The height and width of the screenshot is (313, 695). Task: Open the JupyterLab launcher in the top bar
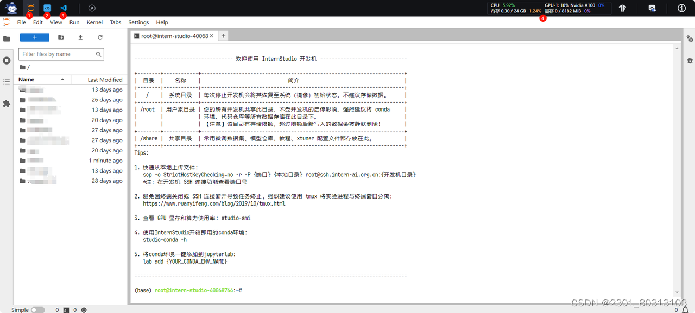pos(31,8)
